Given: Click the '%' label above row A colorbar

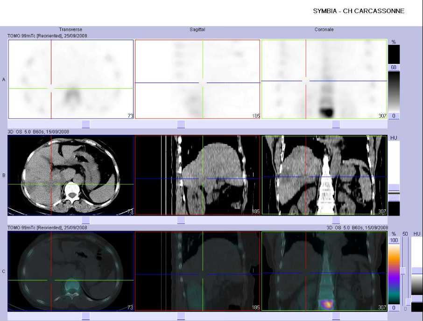Looking at the screenshot, I should (394, 42).
